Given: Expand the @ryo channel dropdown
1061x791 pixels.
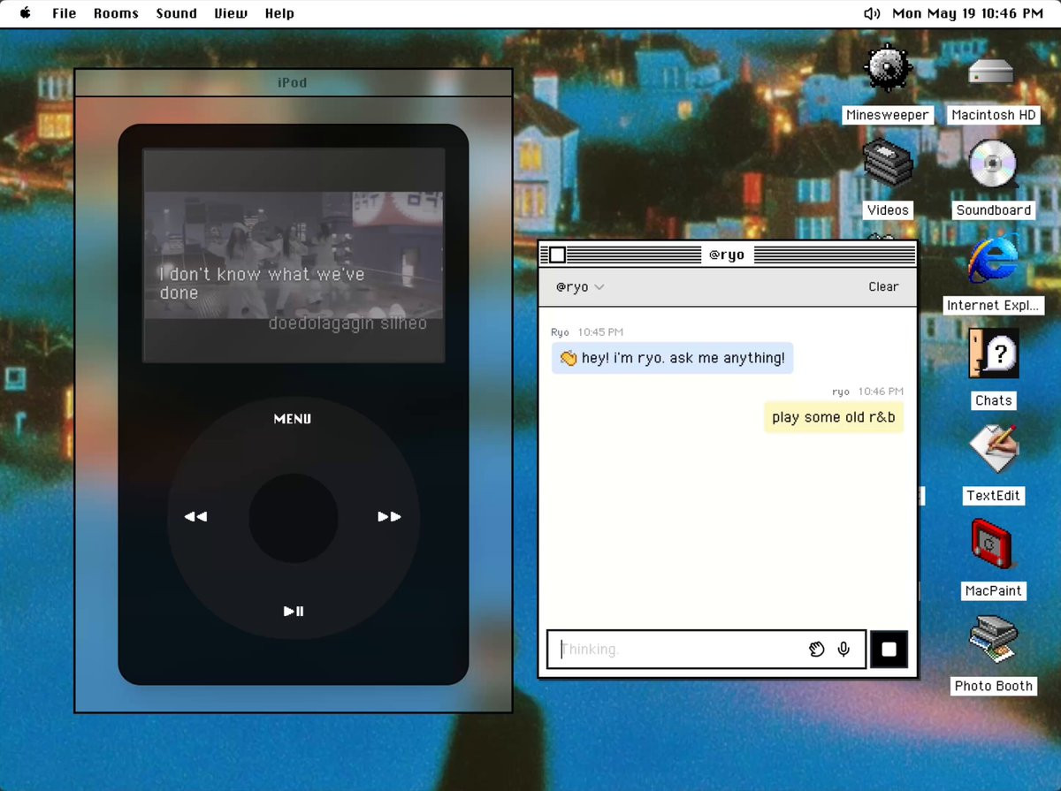Looking at the screenshot, I should pos(580,287).
